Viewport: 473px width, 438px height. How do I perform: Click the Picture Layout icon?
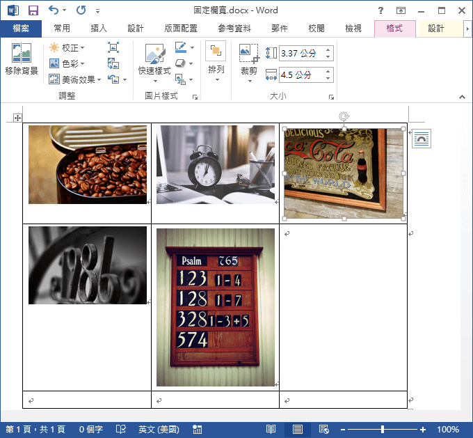tap(180, 79)
